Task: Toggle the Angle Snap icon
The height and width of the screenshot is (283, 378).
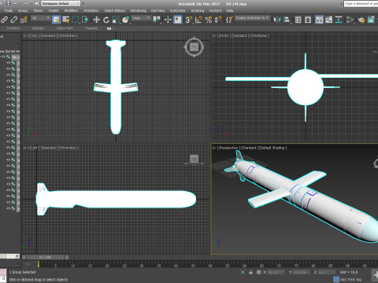Action: [198, 20]
